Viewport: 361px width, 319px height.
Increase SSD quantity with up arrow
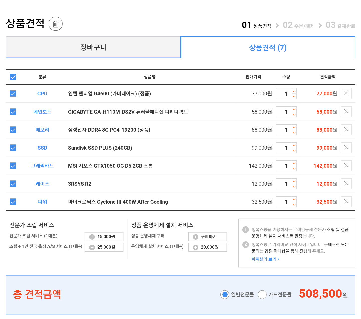coord(294,145)
